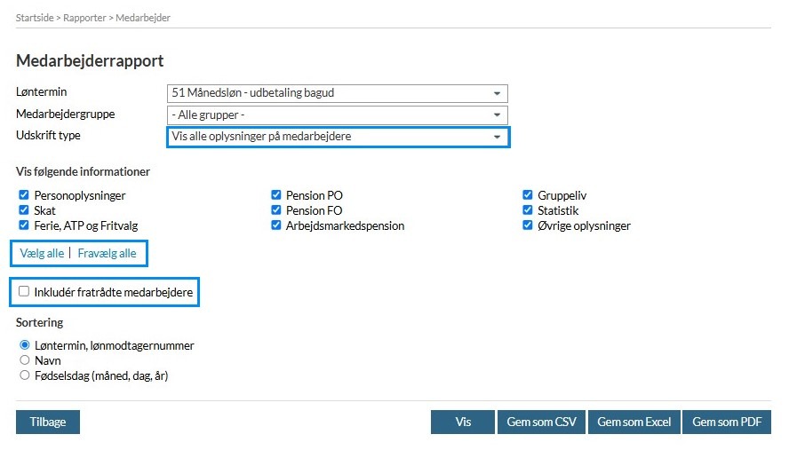Open the Løntermin dropdown
This screenshot has height=458, width=789.
(337, 93)
